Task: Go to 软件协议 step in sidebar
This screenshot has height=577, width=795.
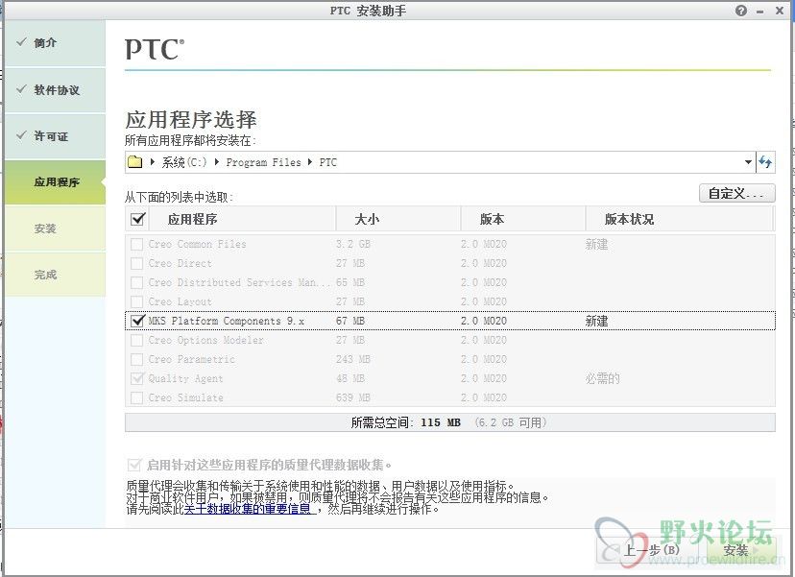Action: (57, 90)
